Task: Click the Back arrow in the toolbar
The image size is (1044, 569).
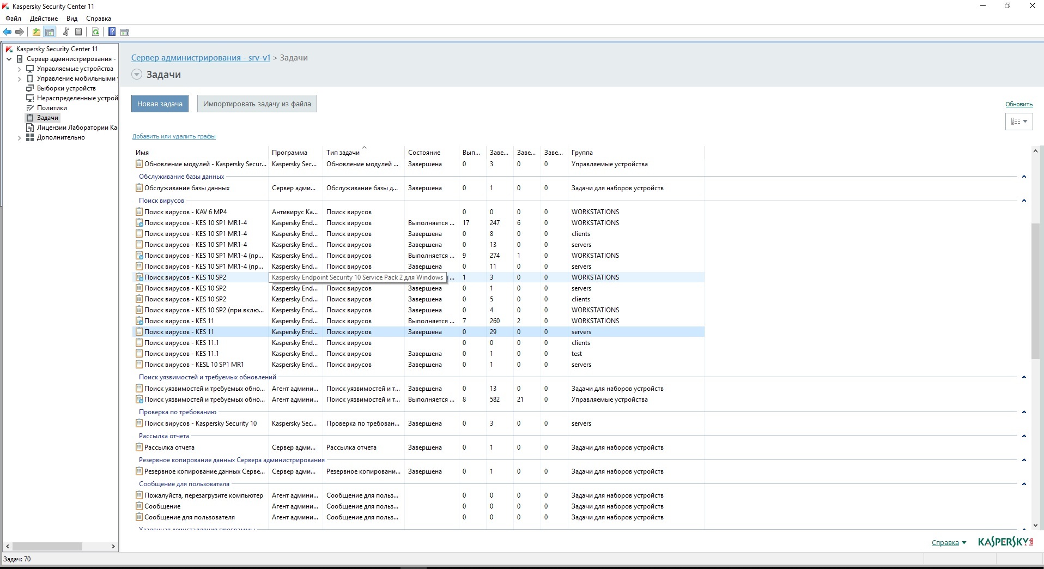Action: [7, 32]
